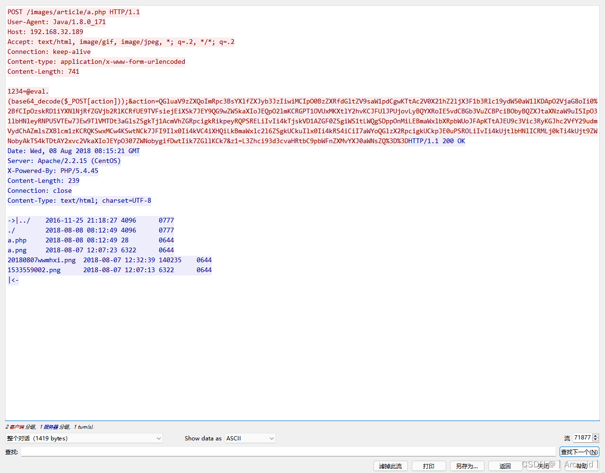Image resolution: width=605 pixels, height=473 pixels.
Task: Click the 另存为... save as button
Action: pyautogui.click(x=467, y=466)
